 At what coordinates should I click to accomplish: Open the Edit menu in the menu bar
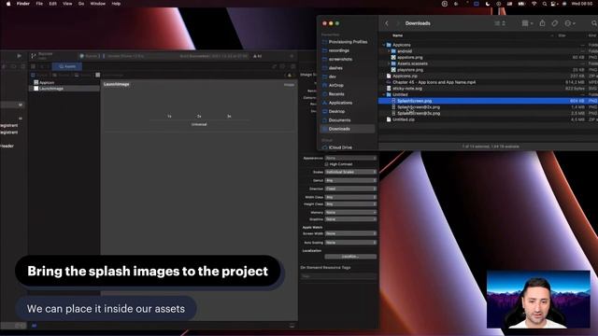tap(53, 4)
